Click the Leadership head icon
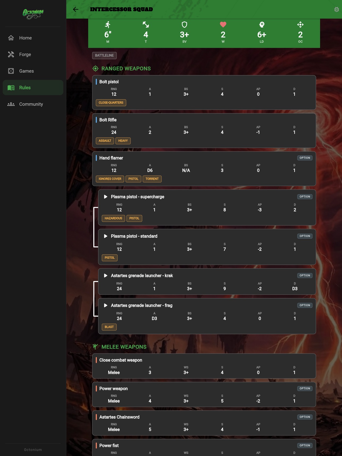This screenshot has height=456, width=342. pyautogui.click(x=262, y=25)
